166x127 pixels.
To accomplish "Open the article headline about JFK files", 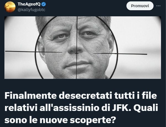I will 81,108.
